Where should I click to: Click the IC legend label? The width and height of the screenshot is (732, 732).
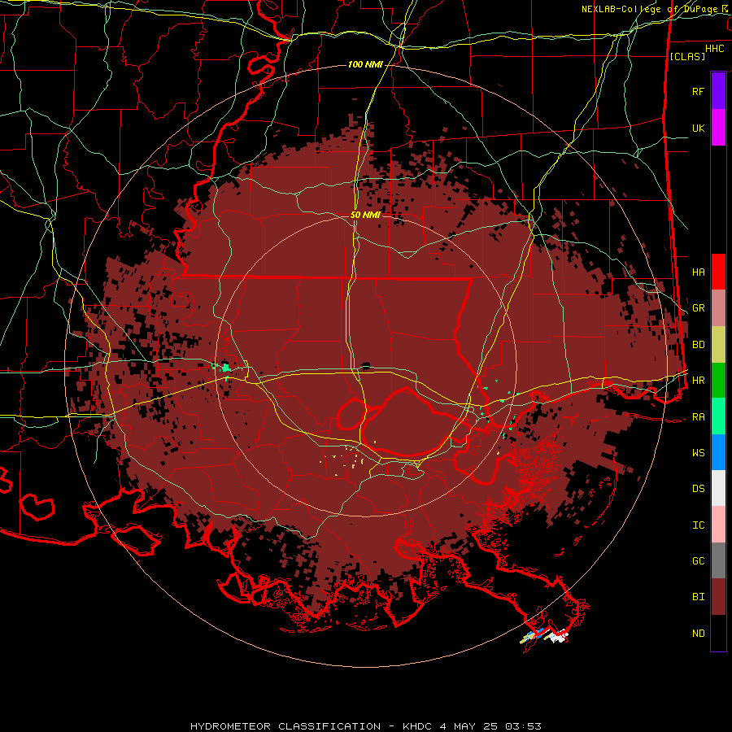click(698, 525)
